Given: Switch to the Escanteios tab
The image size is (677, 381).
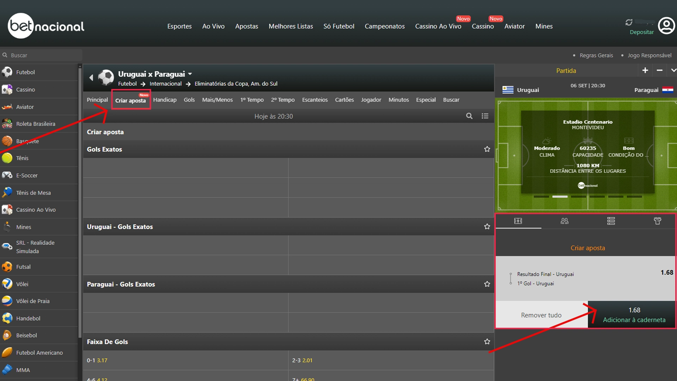Looking at the screenshot, I should click(x=315, y=100).
